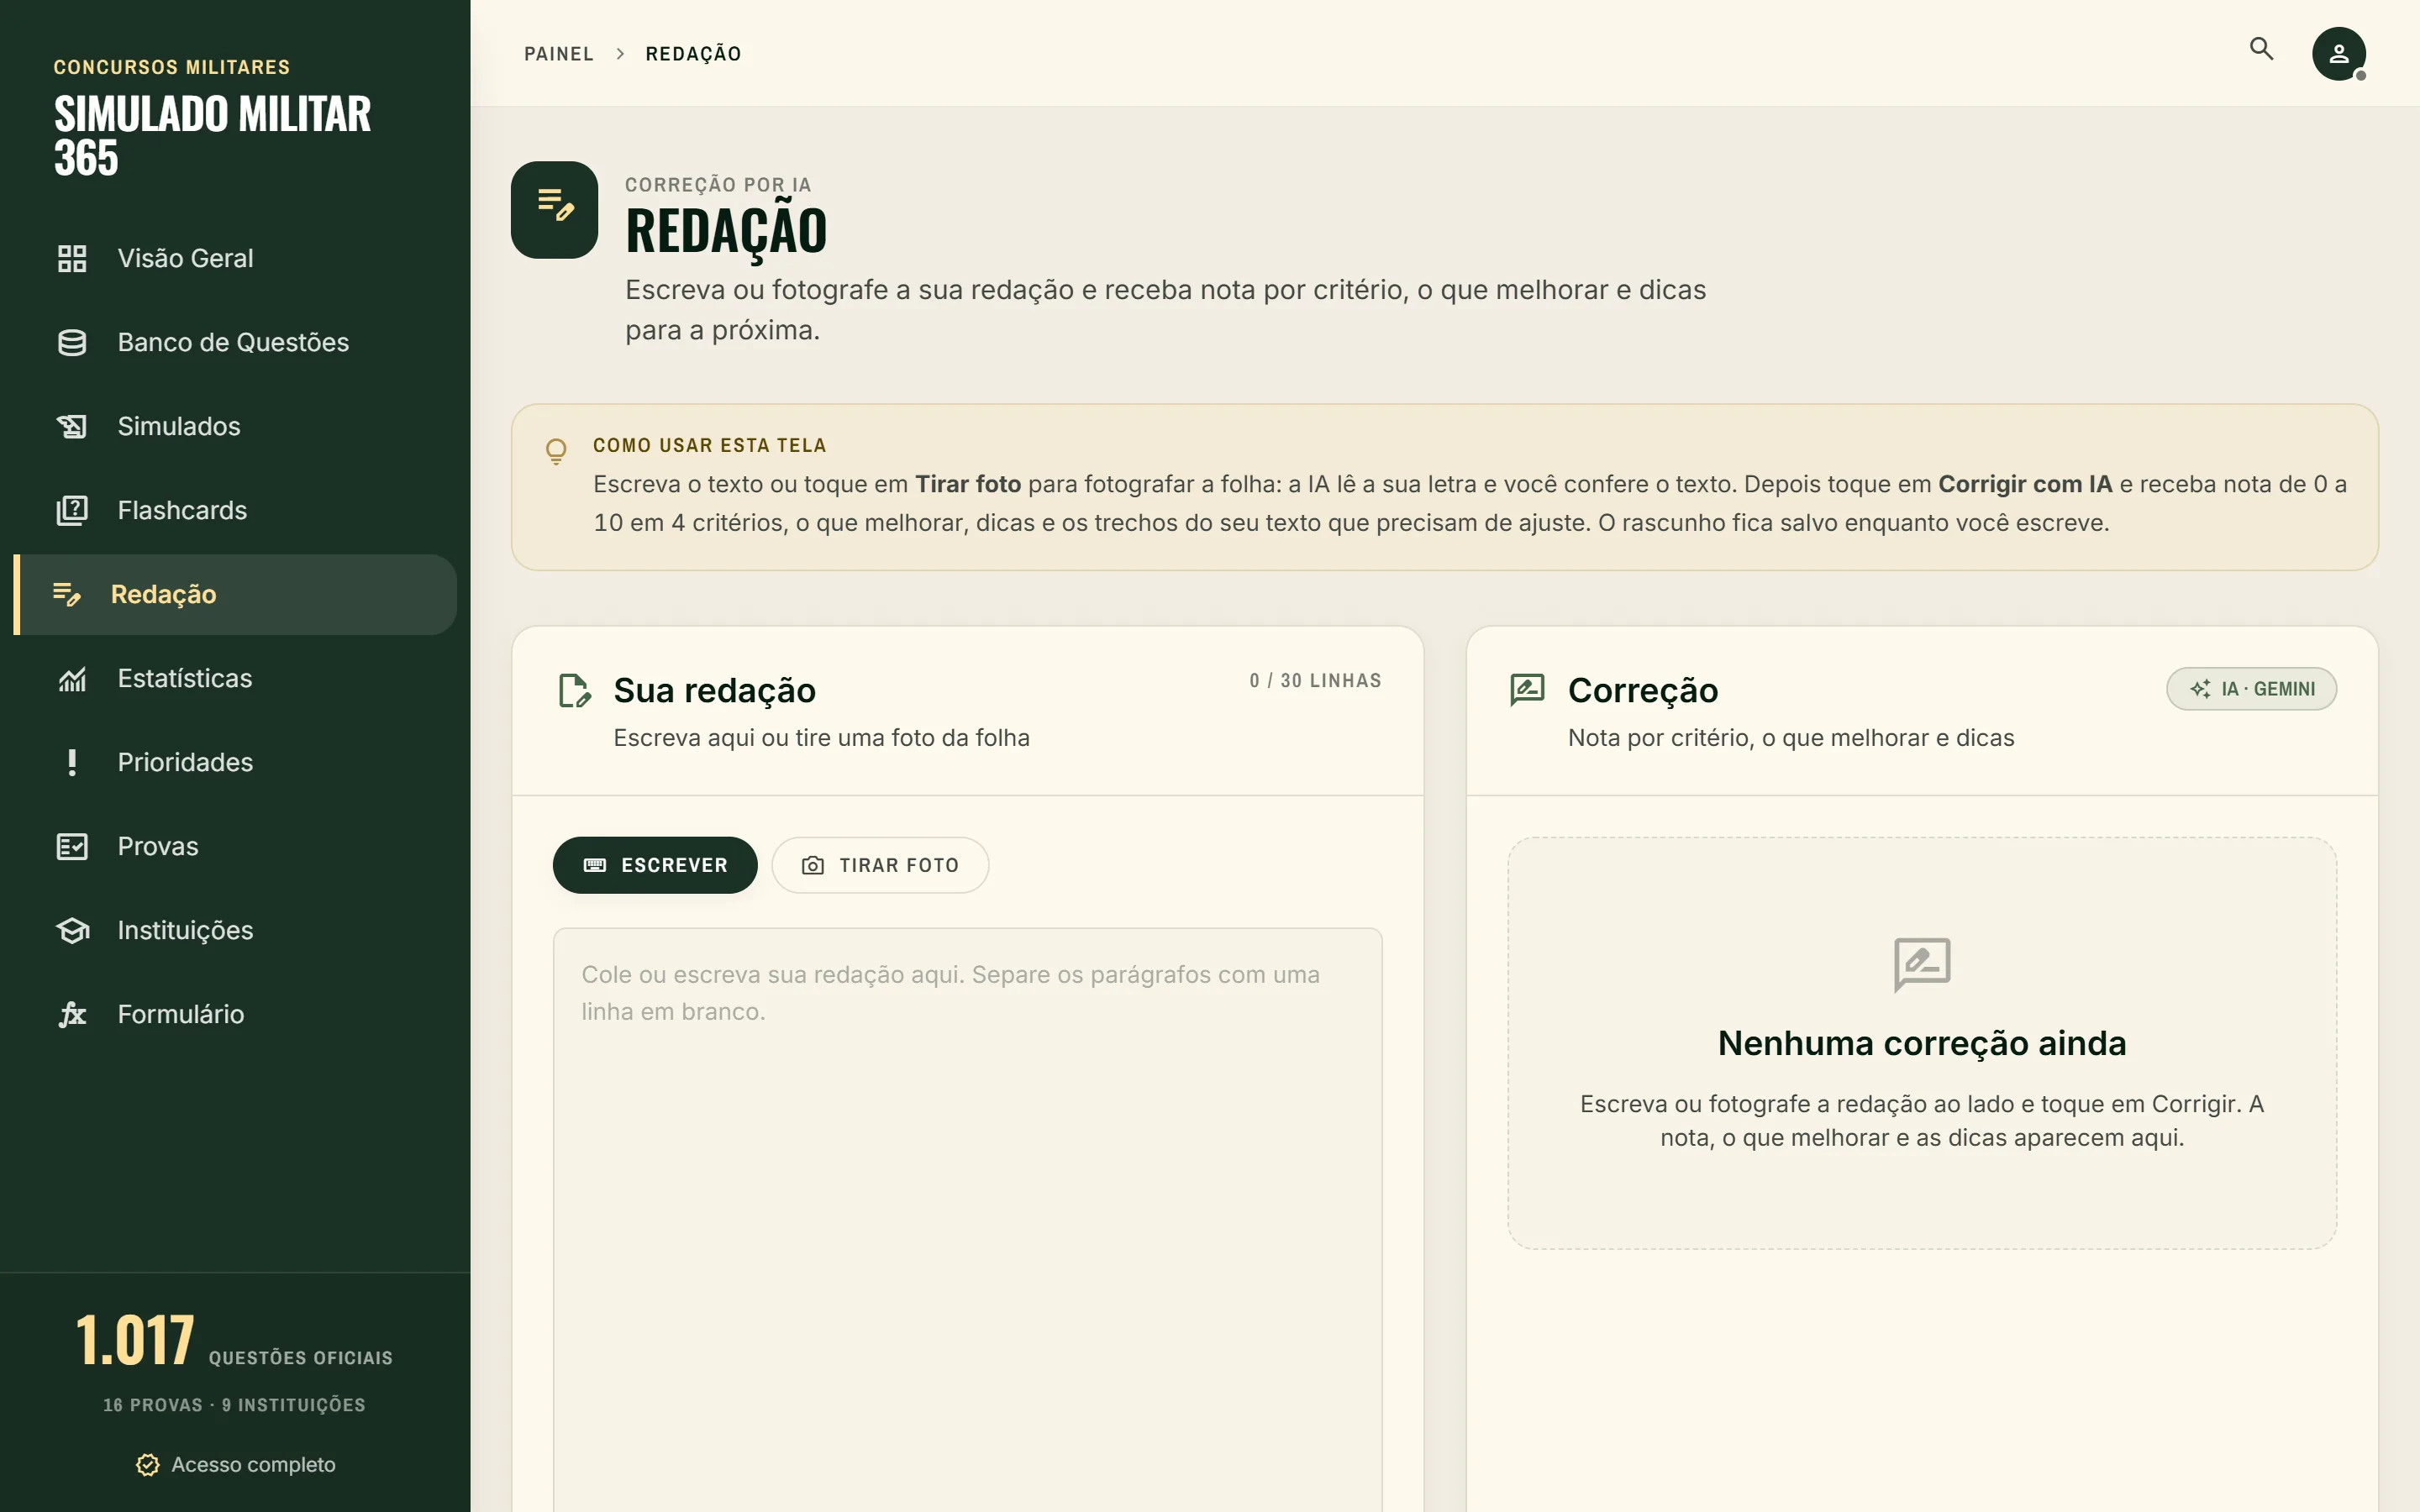Click the large green Redação header icon
The width and height of the screenshot is (2420, 1512).
click(x=554, y=210)
